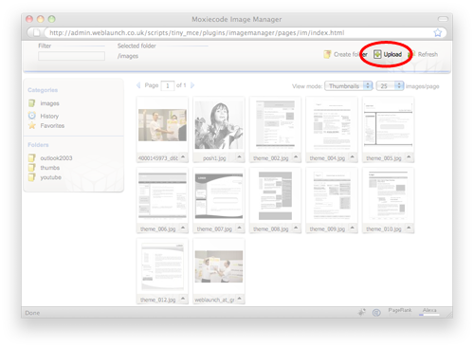This screenshot has width=474, height=347.
Task: Click the thumbs folder icon
Action: coord(31,168)
